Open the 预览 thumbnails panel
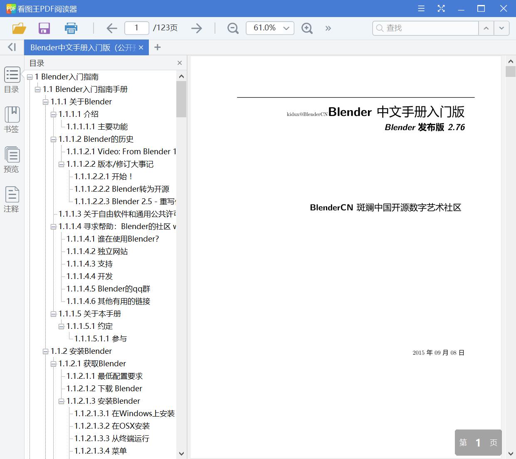 point(12,160)
